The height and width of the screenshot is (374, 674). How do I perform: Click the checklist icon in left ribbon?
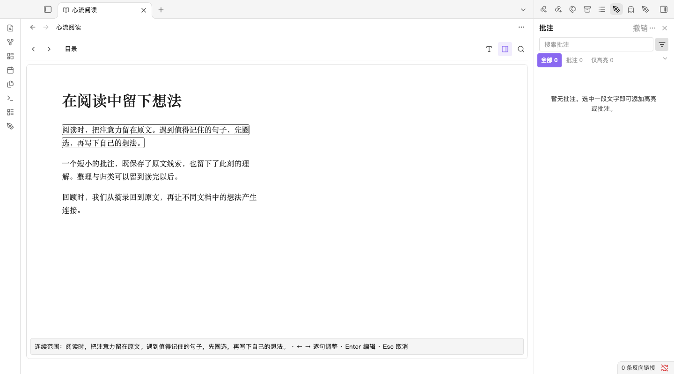coord(10,112)
